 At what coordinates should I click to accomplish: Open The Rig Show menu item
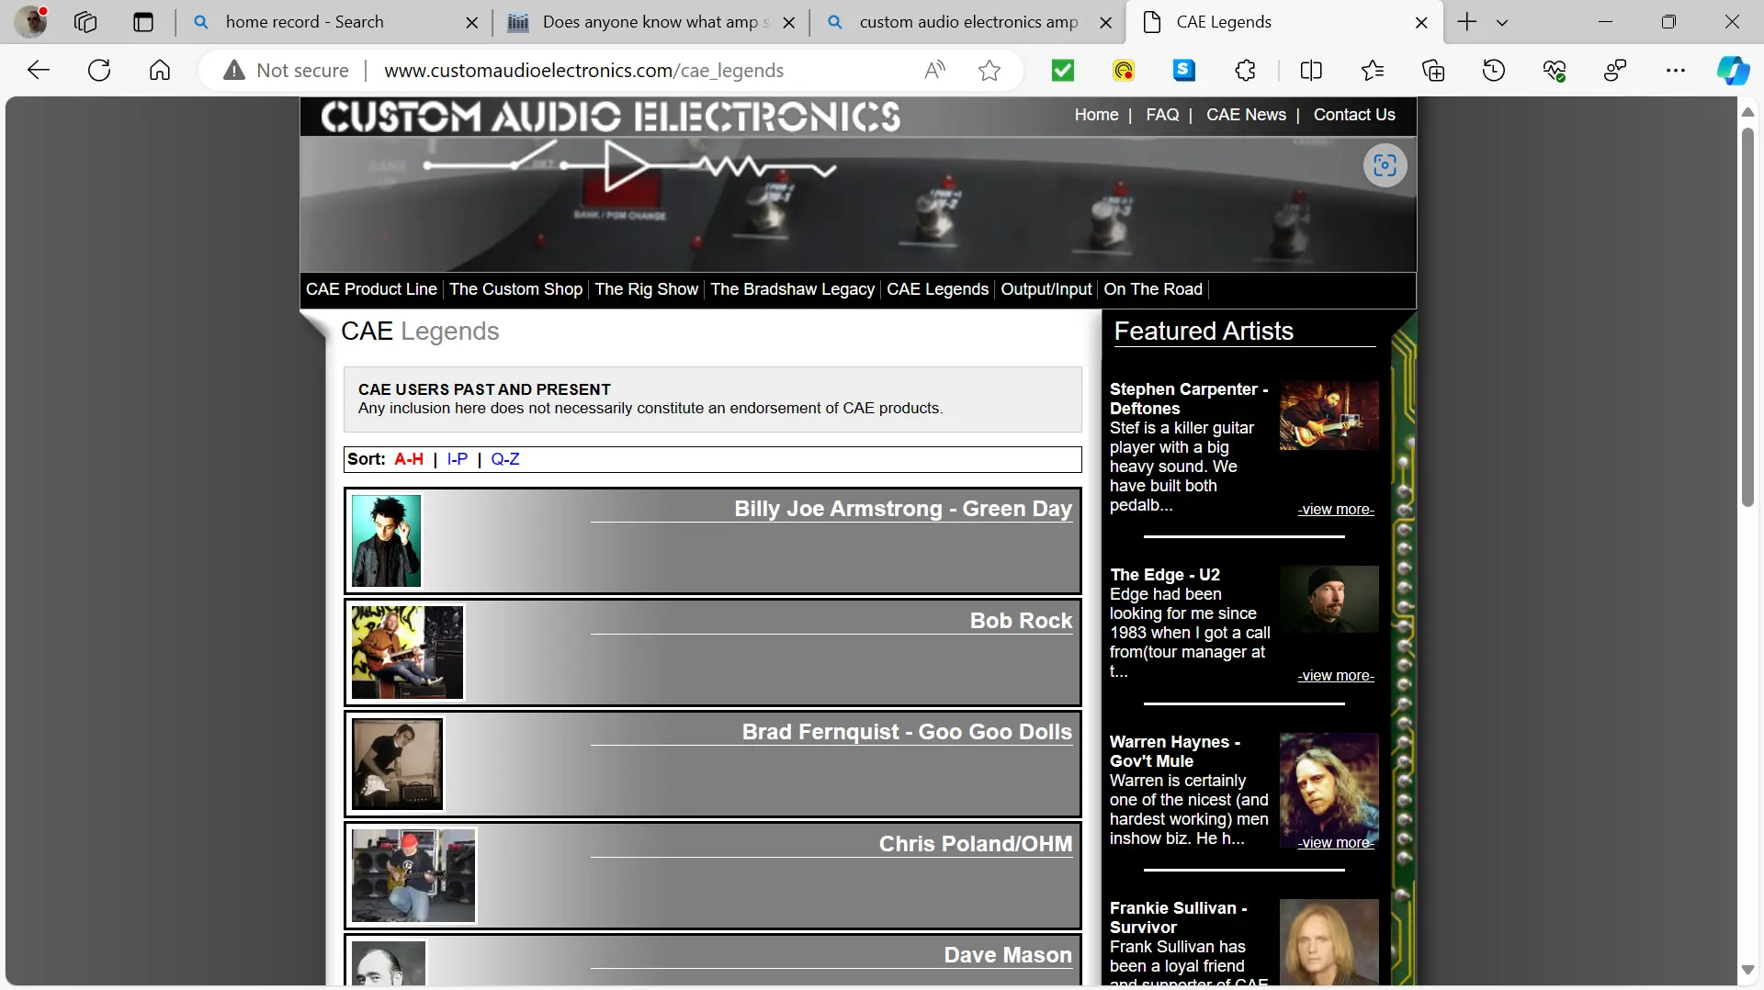(x=646, y=289)
